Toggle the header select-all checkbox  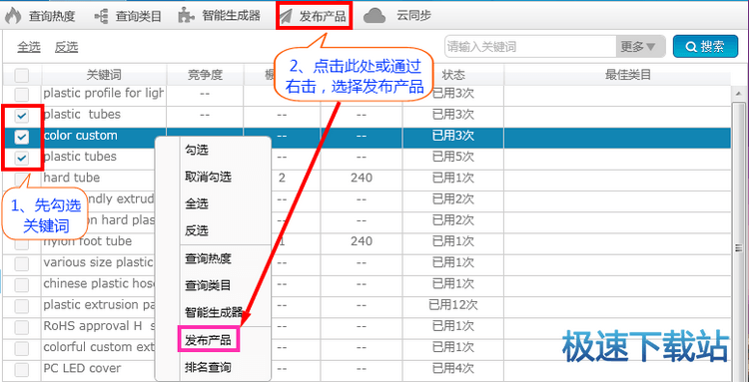point(22,75)
